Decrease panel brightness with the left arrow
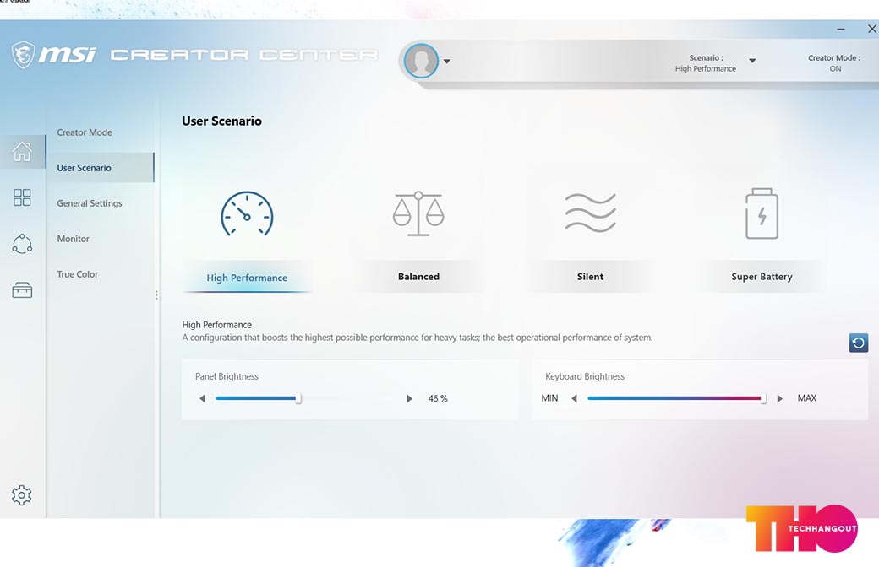Image resolution: width=879 pixels, height=567 pixels. (x=202, y=398)
